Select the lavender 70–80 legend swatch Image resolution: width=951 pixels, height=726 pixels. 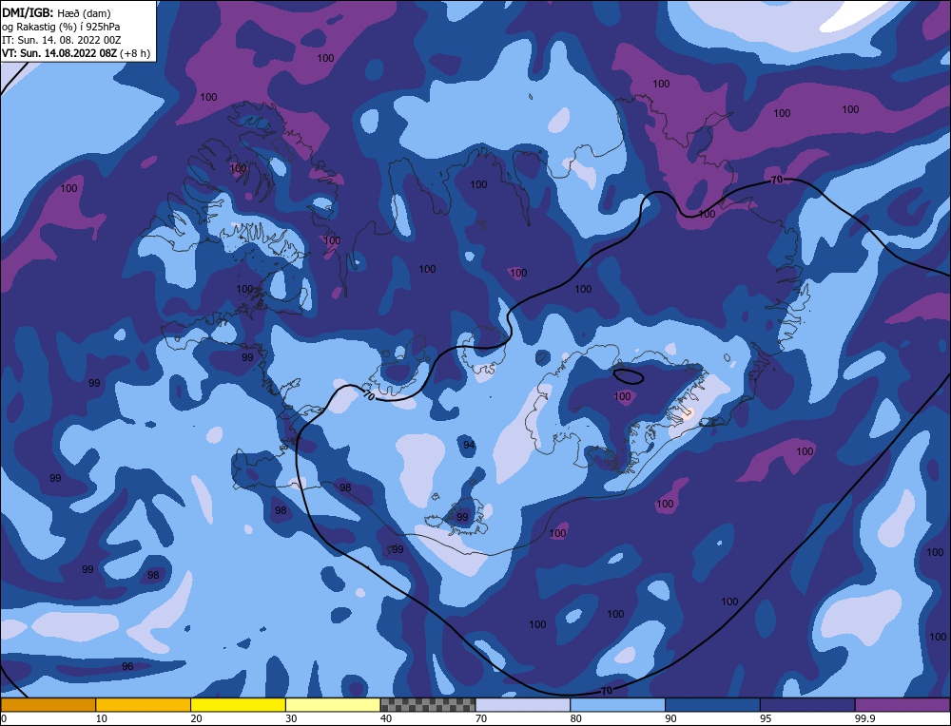[x=523, y=705]
